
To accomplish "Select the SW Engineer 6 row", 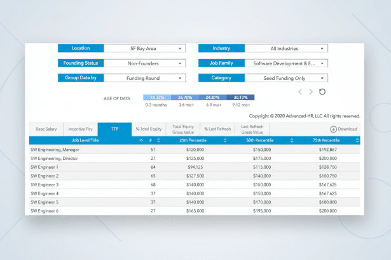I will tap(195, 211).
